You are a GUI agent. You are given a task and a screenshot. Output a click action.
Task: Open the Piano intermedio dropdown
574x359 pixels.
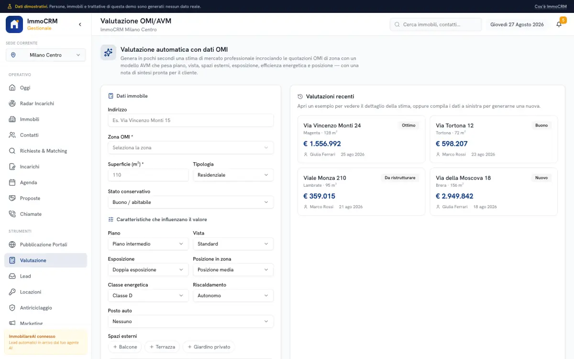pyautogui.click(x=148, y=244)
